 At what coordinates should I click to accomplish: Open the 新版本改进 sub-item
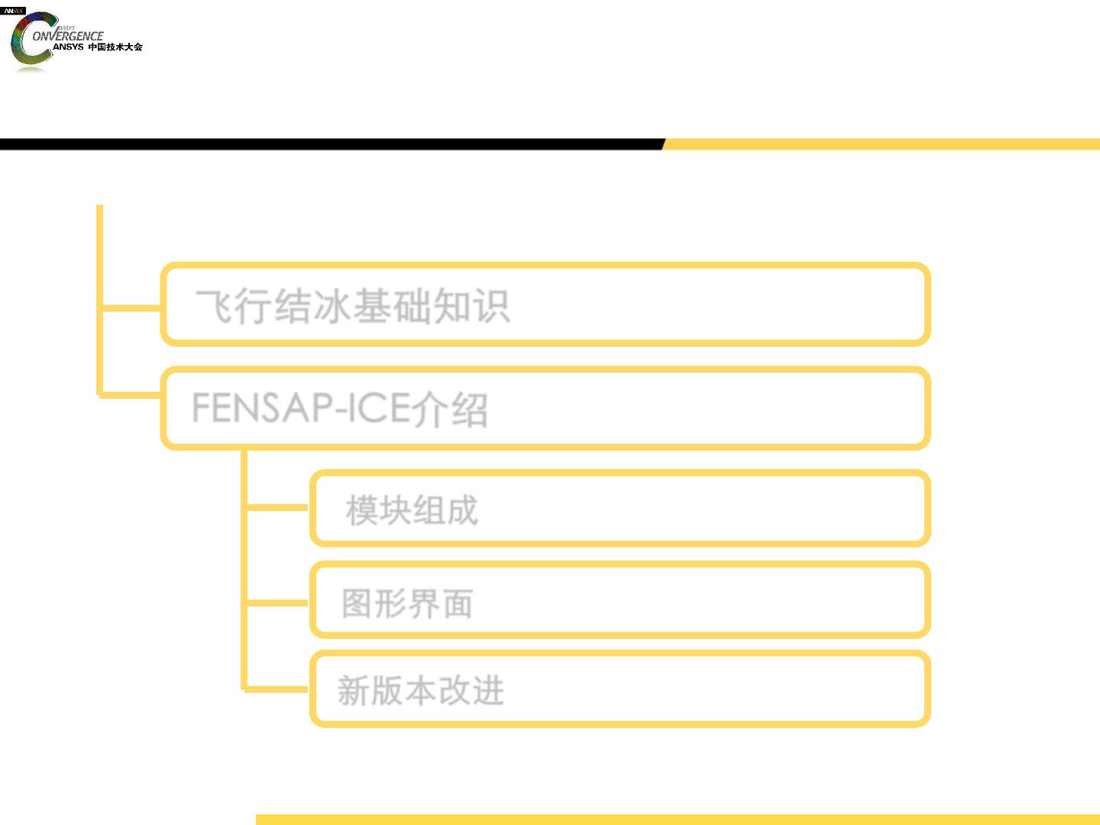coord(620,688)
